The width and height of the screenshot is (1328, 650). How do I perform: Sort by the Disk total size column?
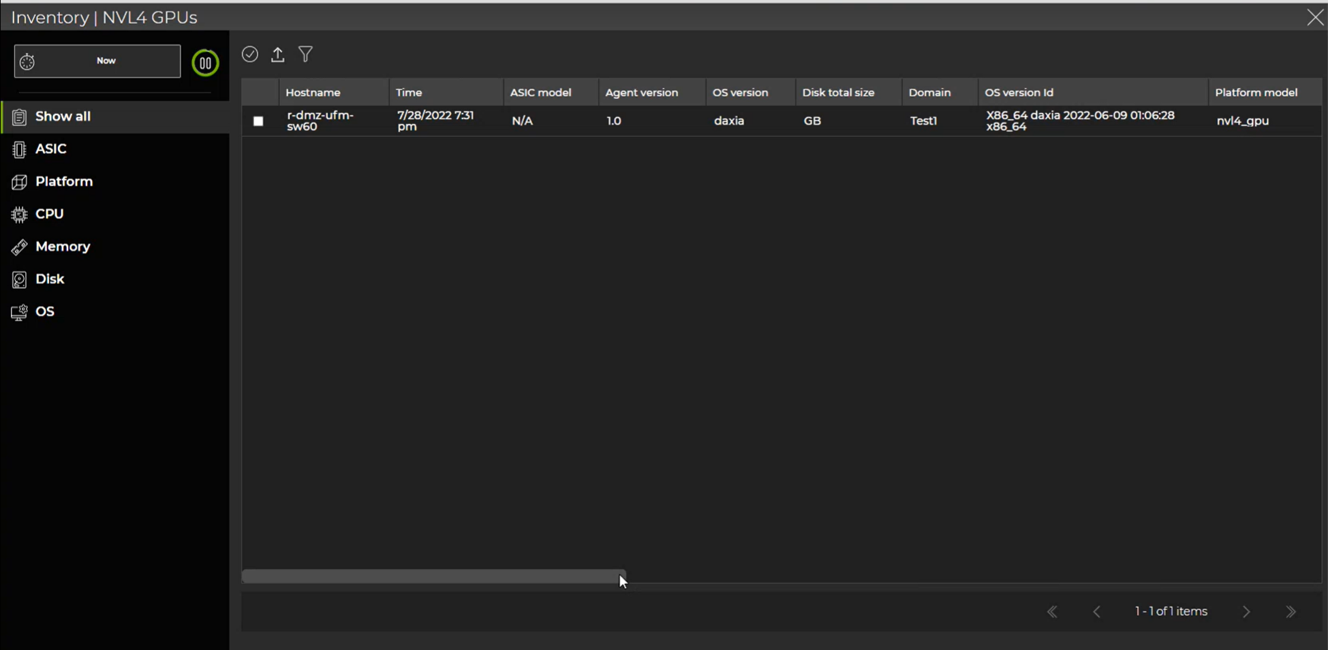837,93
